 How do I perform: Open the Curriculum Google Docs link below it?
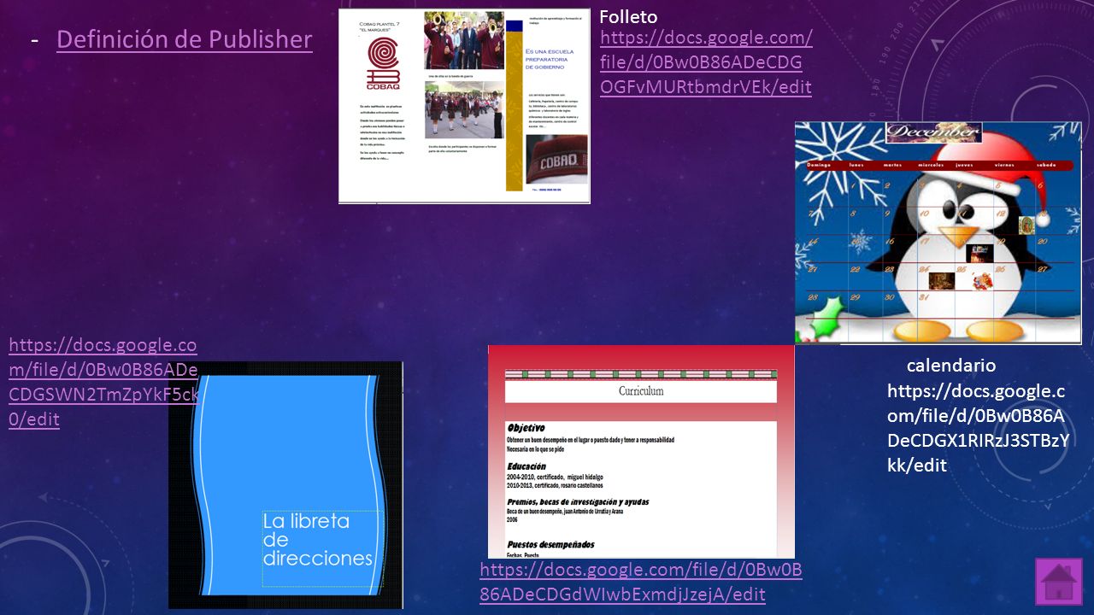tap(641, 583)
